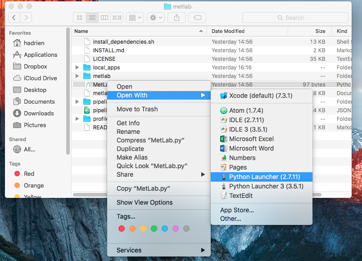Click the Share toolbar button
This screenshot has height=261, width=362.
[x=176, y=18]
